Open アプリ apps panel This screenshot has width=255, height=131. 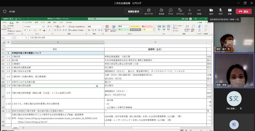pos(190,11)
